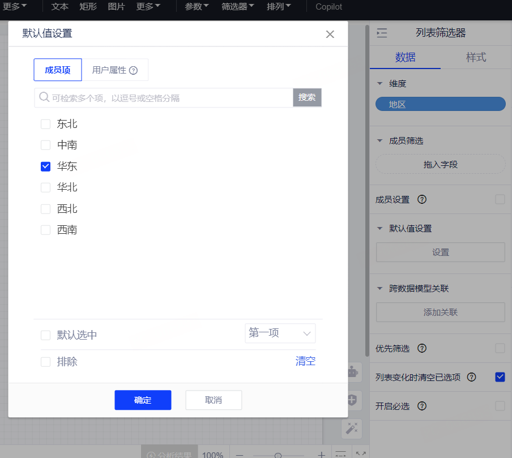Screen dimensions: 512x458
Task: Collapse the 维度 section
Action: 380,84
